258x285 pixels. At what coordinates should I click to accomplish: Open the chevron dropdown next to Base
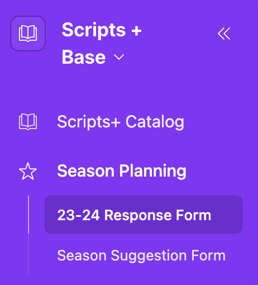[x=119, y=57]
